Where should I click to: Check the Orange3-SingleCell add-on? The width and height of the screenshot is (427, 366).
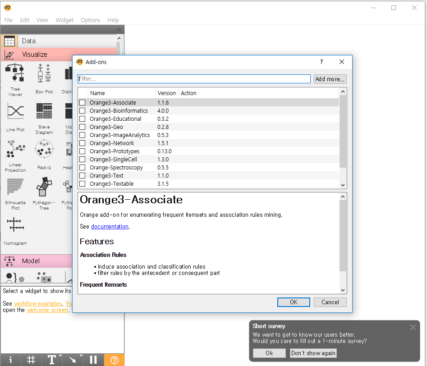[x=82, y=159]
